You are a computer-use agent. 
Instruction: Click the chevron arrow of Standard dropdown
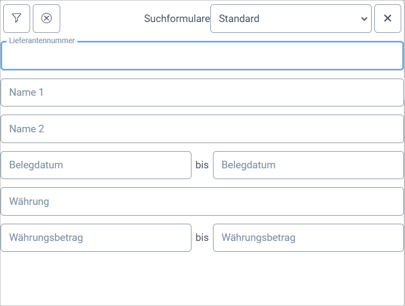click(x=365, y=19)
